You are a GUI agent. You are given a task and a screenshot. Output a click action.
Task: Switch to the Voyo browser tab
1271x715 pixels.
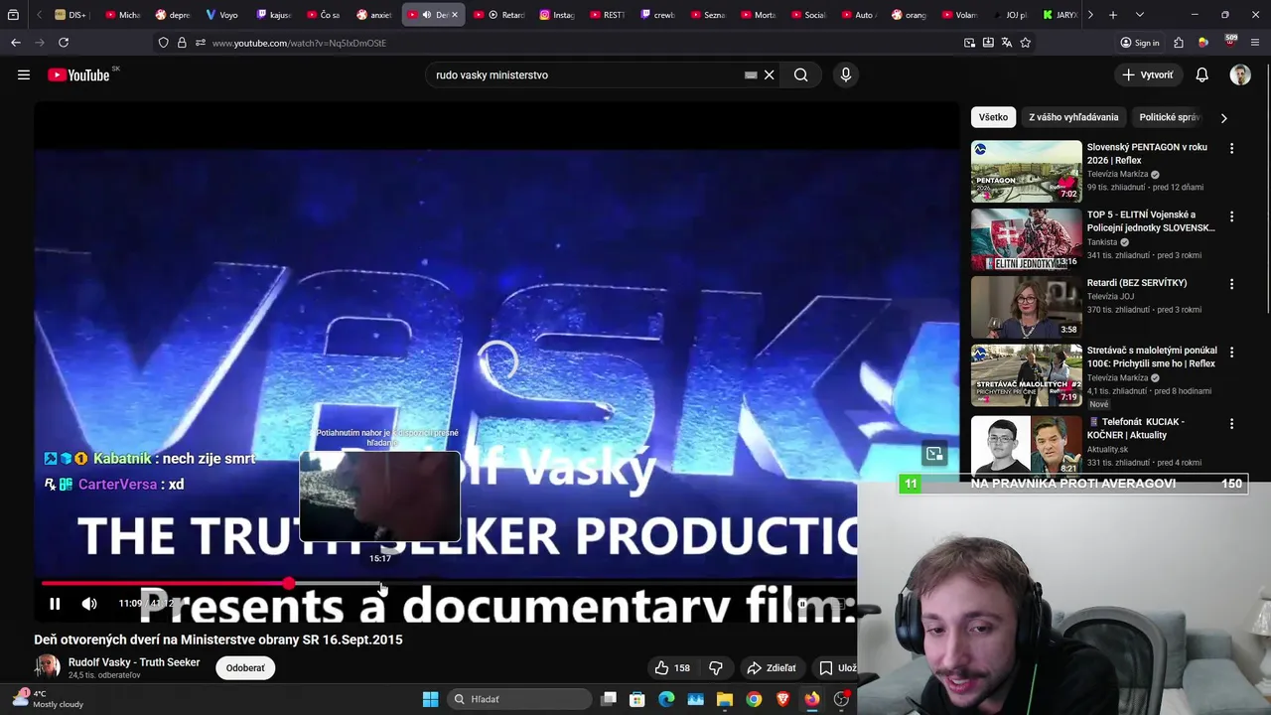(x=223, y=15)
